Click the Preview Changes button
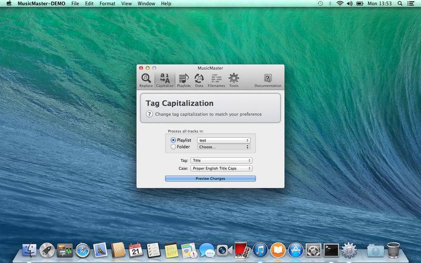The width and height of the screenshot is (421, 263). click(x=210, y=178)
